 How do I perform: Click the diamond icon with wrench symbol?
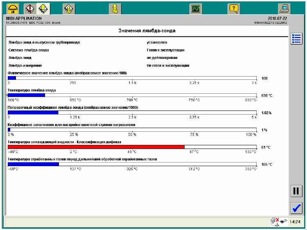tap(69, 8)
